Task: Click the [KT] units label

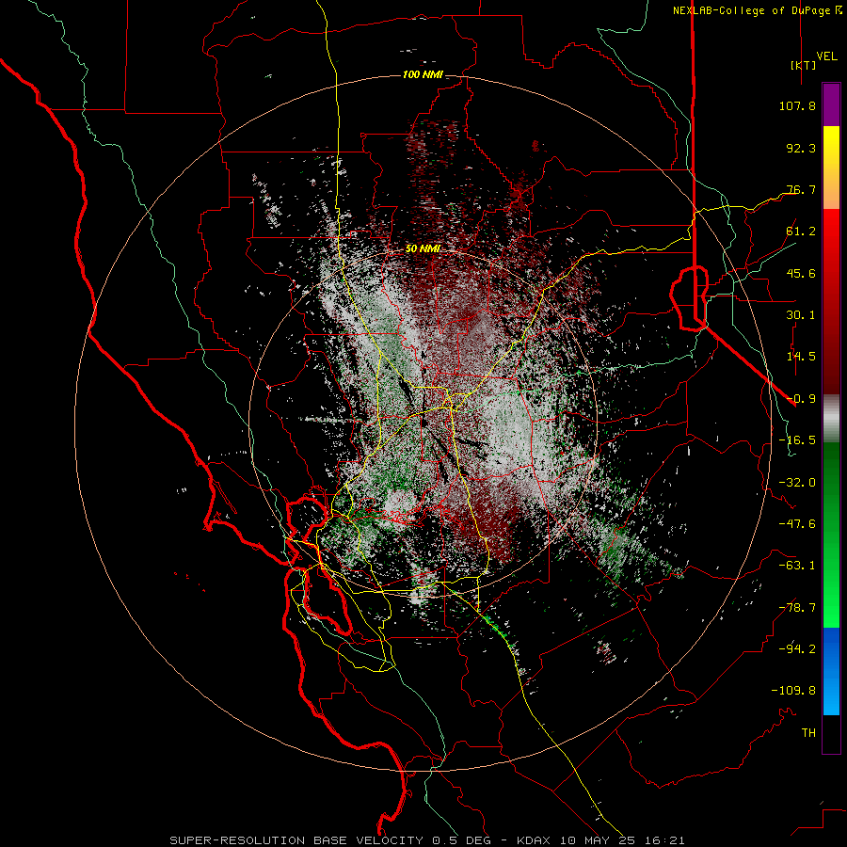Action: click(x=803, y=65)
